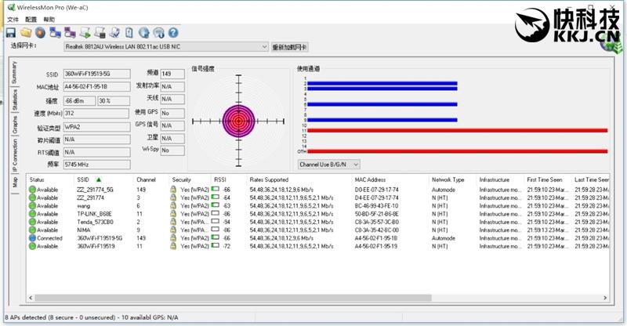The height and width of the screenshot is (326, 627).
Task: Click the Save floppy disk toolbar icon
Action: click(x=11, y=33)
